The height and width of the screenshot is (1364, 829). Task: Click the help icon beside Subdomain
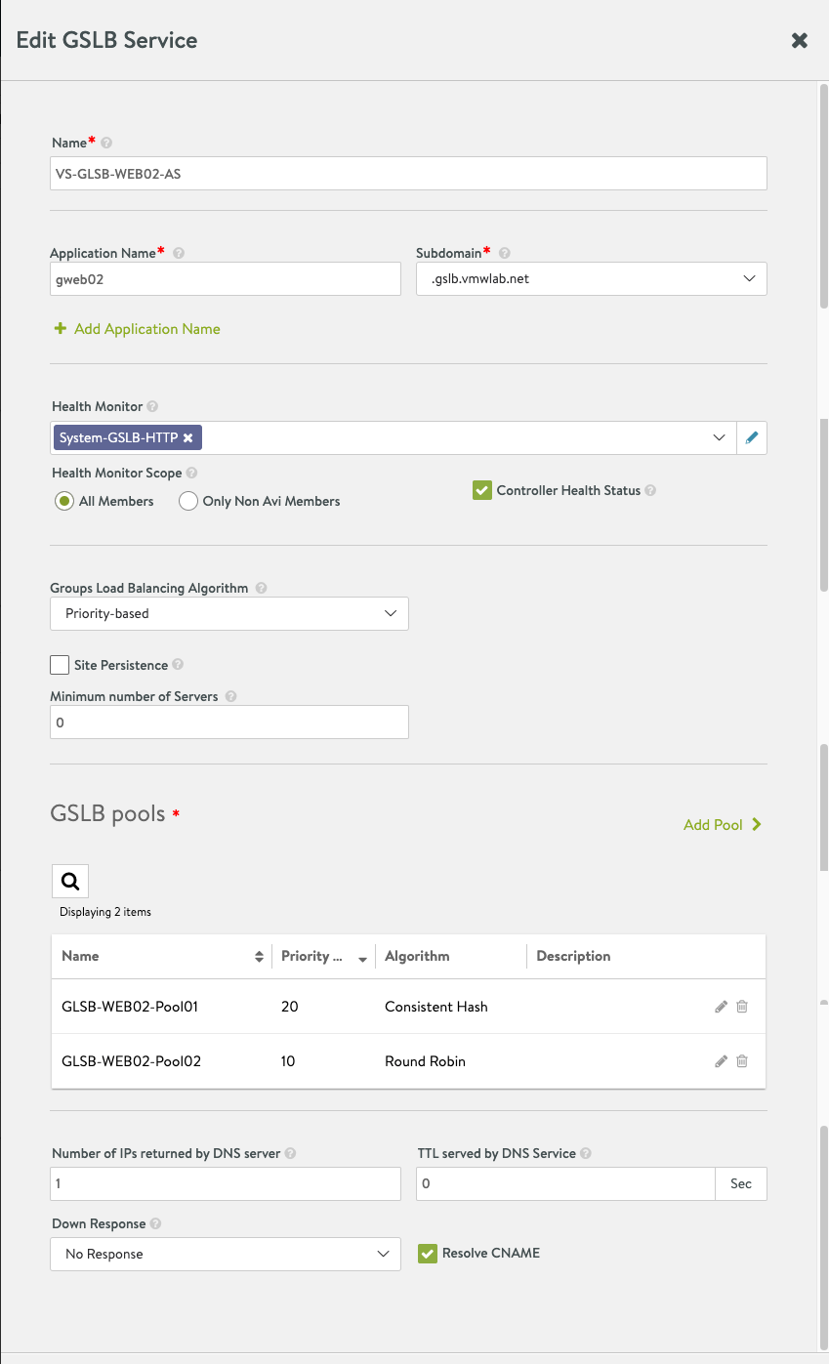505,253
